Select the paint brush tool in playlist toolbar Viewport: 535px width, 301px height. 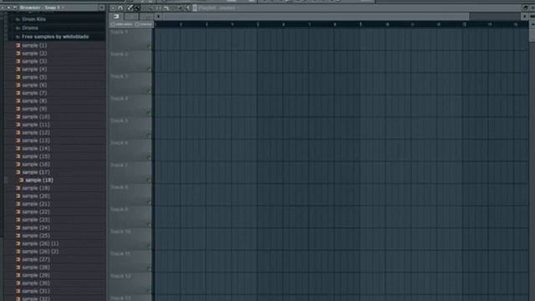tap(137, 8)
